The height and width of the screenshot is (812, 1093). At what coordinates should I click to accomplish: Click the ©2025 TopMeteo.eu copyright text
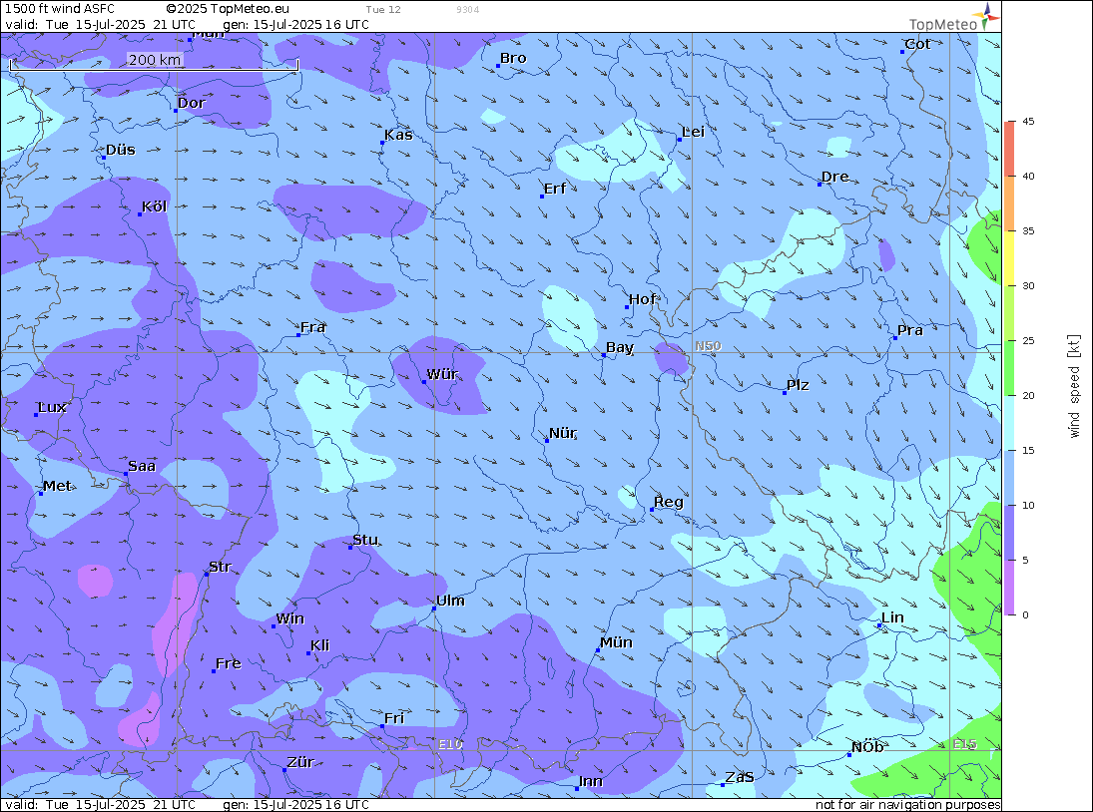228,9
